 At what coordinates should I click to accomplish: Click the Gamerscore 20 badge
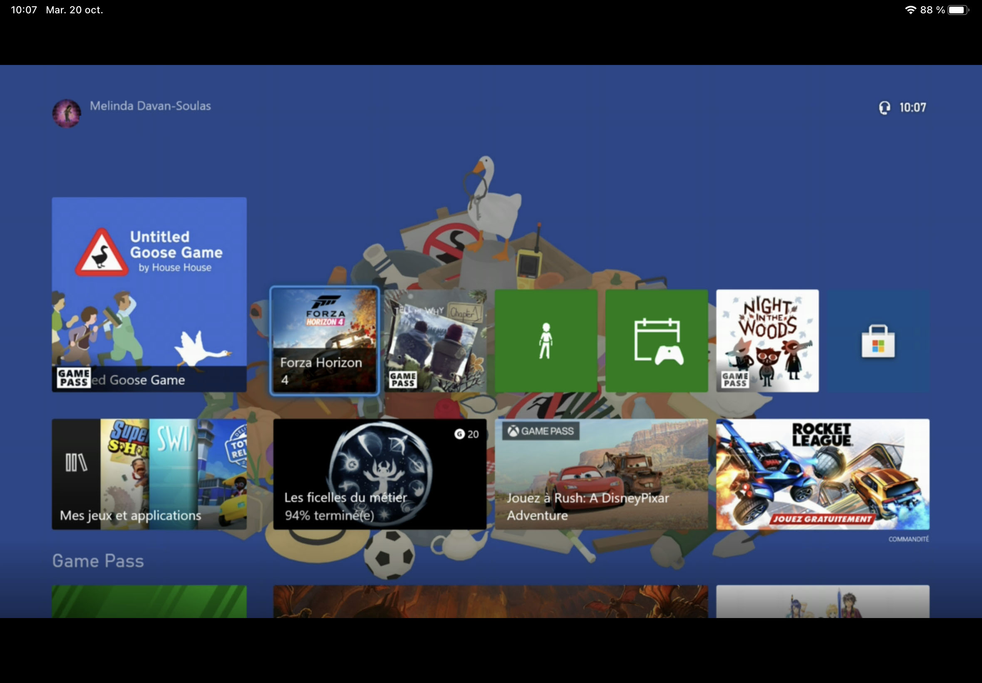(466, 434)
